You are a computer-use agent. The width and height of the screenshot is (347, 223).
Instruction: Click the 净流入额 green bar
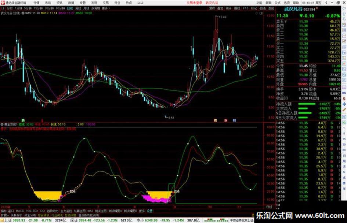[307, 104]
